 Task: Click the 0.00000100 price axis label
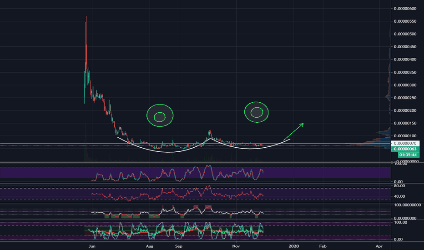(x=405, y=135)
